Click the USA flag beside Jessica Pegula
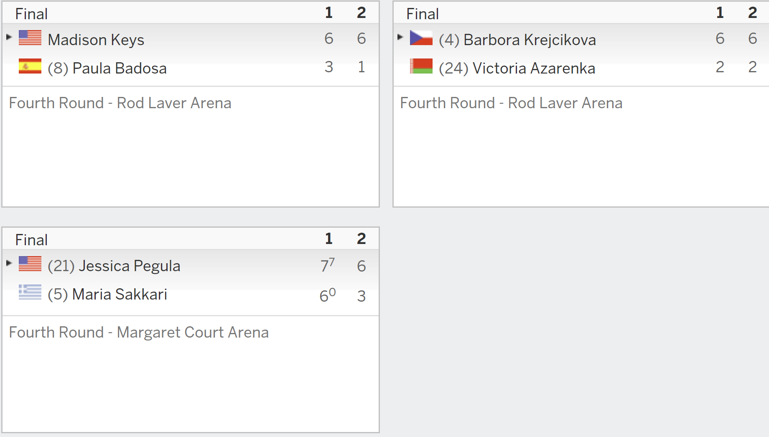Viewport: 769px width, 437px height. (30, 264)
